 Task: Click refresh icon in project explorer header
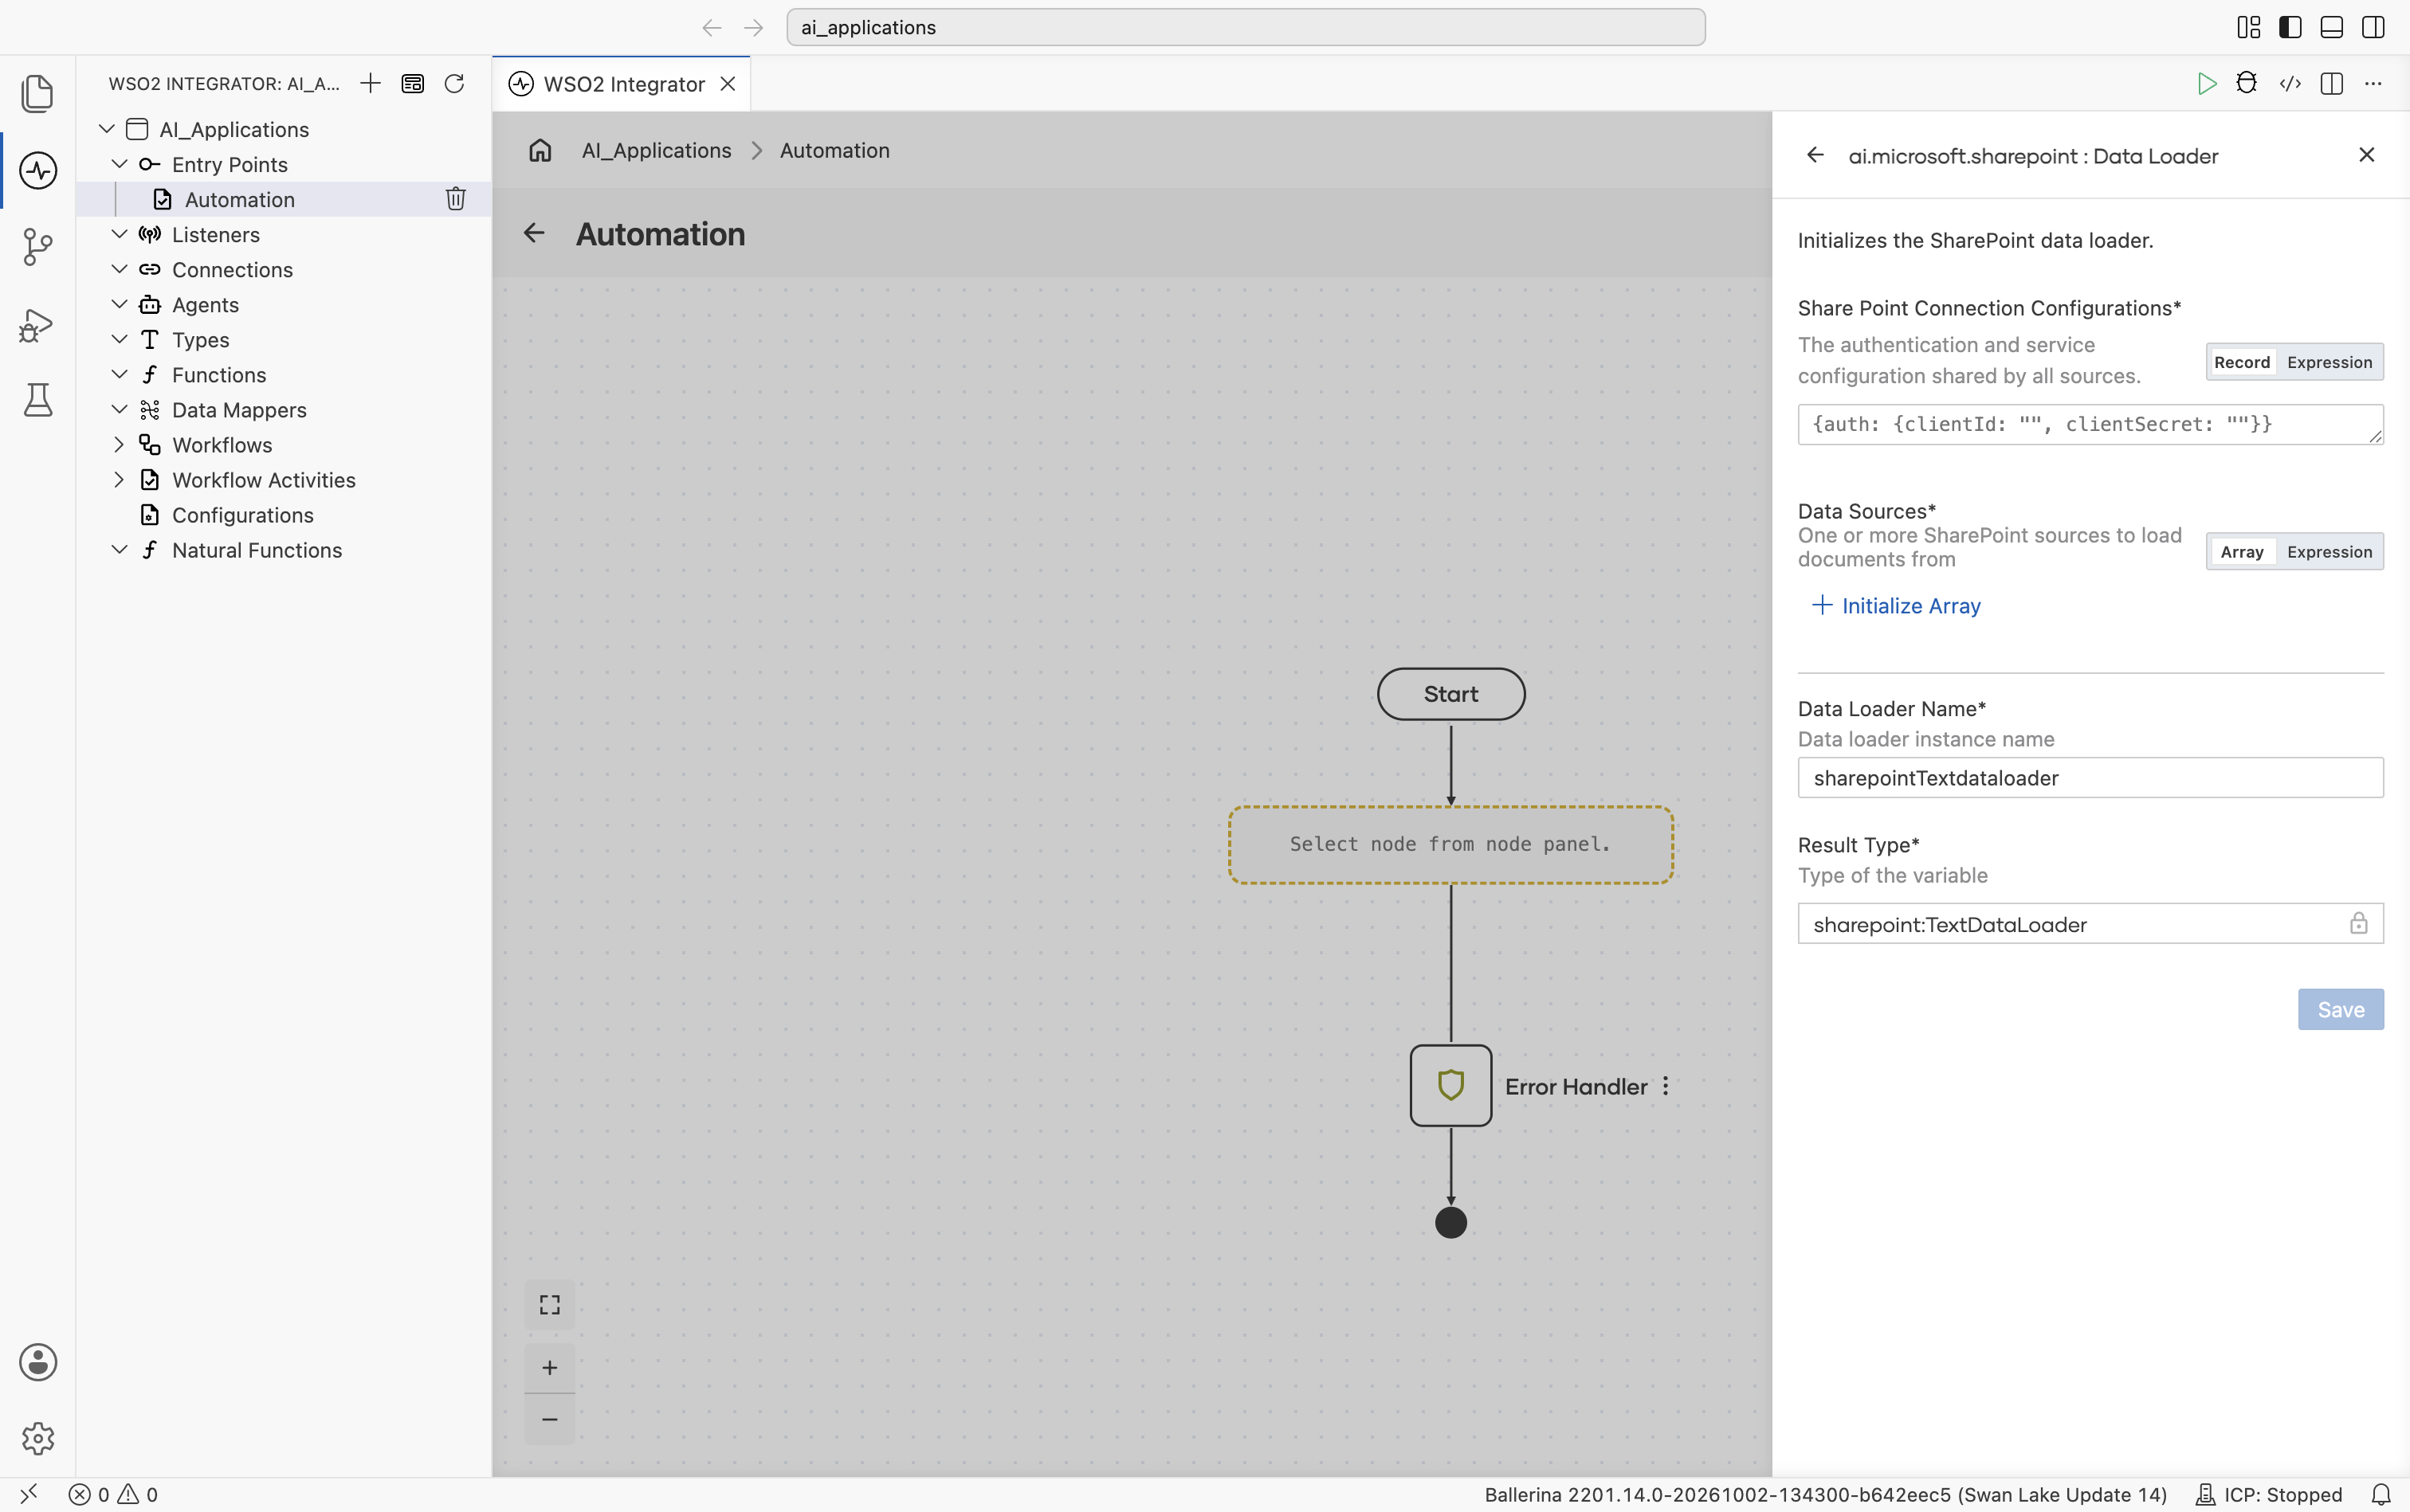pyautogui.click(x=454, y=83)
